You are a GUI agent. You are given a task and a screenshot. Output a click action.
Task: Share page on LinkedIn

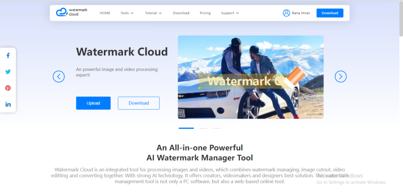[8, 104]
